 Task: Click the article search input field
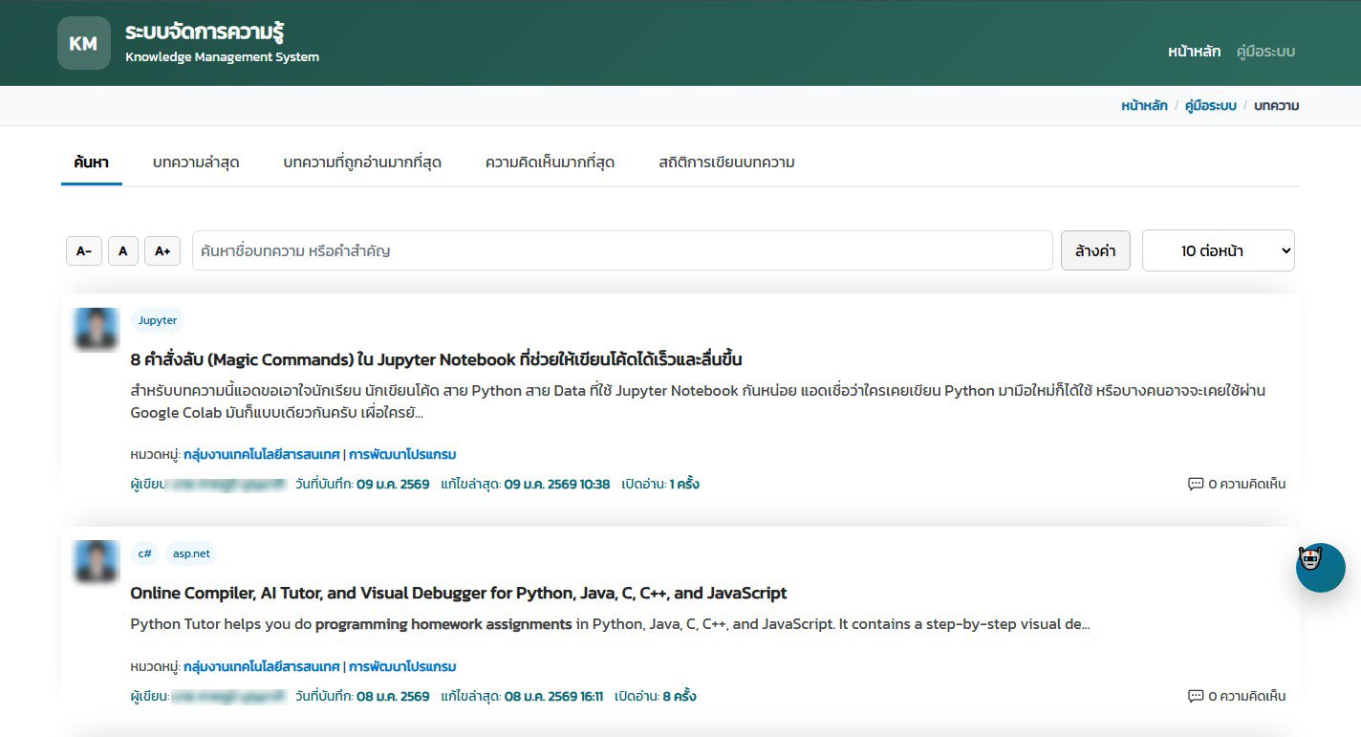621,250
